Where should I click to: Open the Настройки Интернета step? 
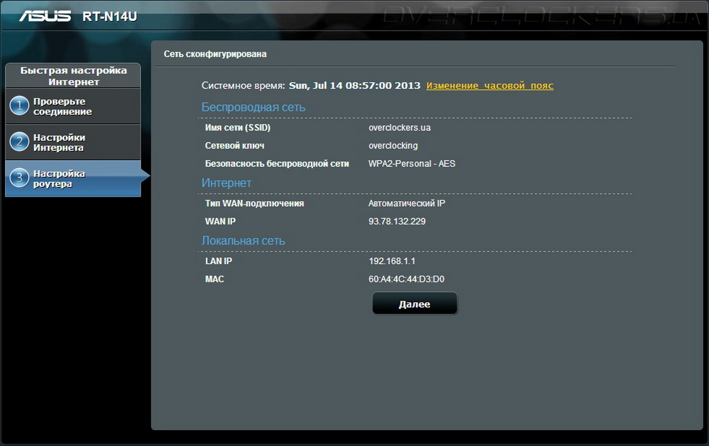point(59,143)
